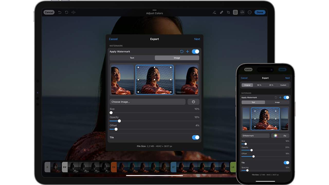Select the Image tab on iPhone export
Viewport: 329px width, 185px height.
click(277, 102)
